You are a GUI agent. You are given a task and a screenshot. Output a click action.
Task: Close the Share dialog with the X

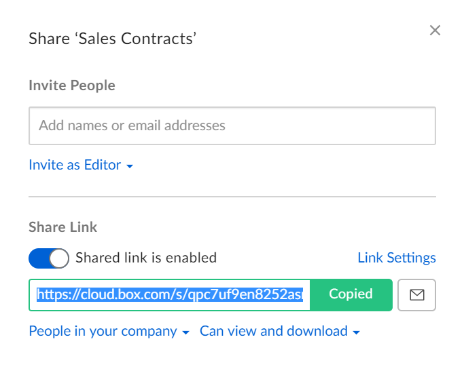pyautogui.click(x=435, y=31)
